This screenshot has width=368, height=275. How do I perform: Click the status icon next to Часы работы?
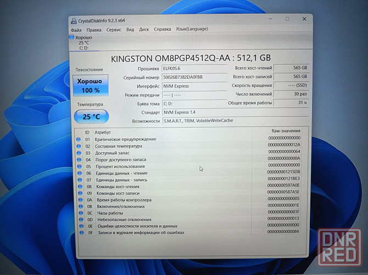point(79,212)
